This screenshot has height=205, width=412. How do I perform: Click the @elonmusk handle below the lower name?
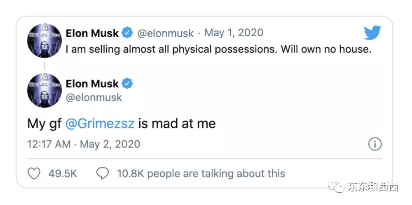click(x=94, y=98)
